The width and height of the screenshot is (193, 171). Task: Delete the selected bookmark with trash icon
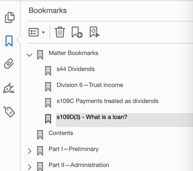[x=60, y=32]
